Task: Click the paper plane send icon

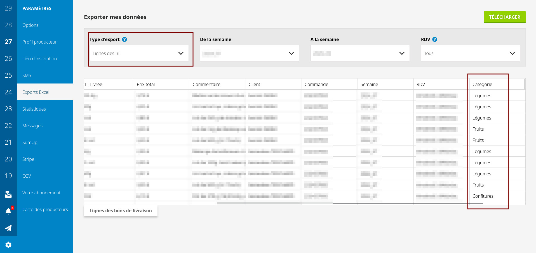Action: pyautogui.click(x=8, y=228)
